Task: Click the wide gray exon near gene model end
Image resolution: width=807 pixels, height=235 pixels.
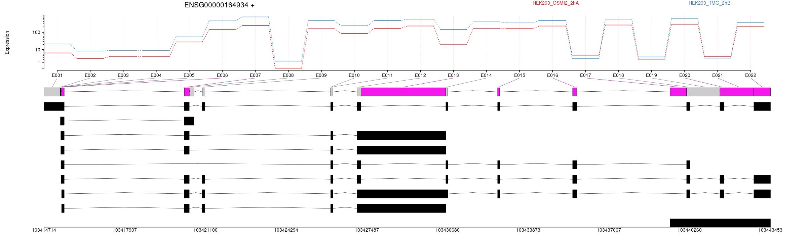Action: [x=705, y=92]
